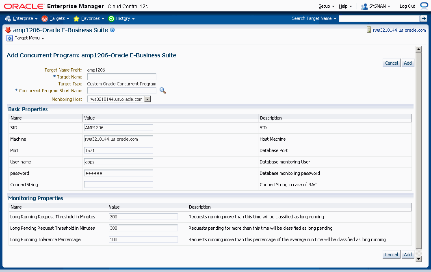Click the scrollbar down arrow
The width and height of the screenshot is (431, 272).
pyautogui.click(x=419, y=259)
